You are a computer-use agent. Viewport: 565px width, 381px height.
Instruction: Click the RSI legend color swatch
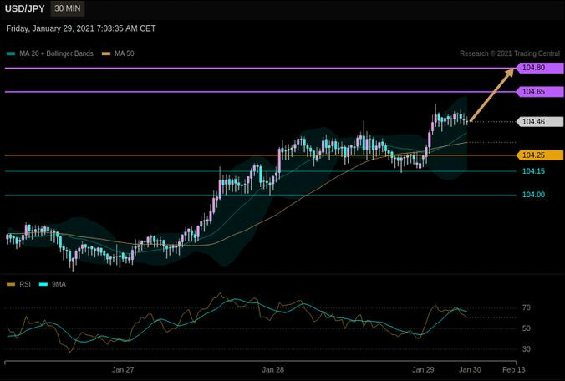pyautogui.click(x=11, y=284)
